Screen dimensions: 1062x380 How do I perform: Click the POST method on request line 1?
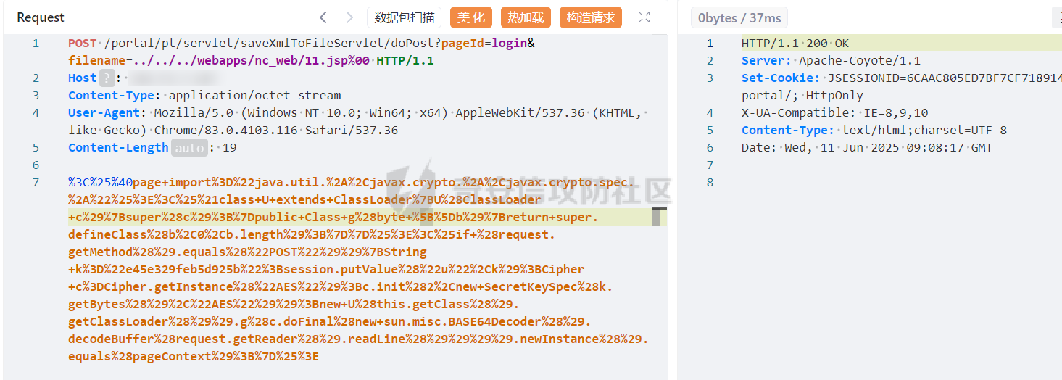click(83, 43)
